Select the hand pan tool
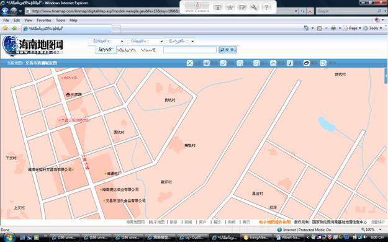The image size is (388, 242). click(x=273, y=63)
